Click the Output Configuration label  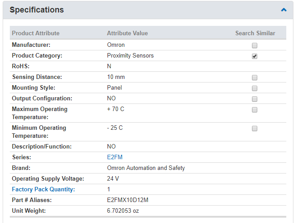(x=42, y=98)
